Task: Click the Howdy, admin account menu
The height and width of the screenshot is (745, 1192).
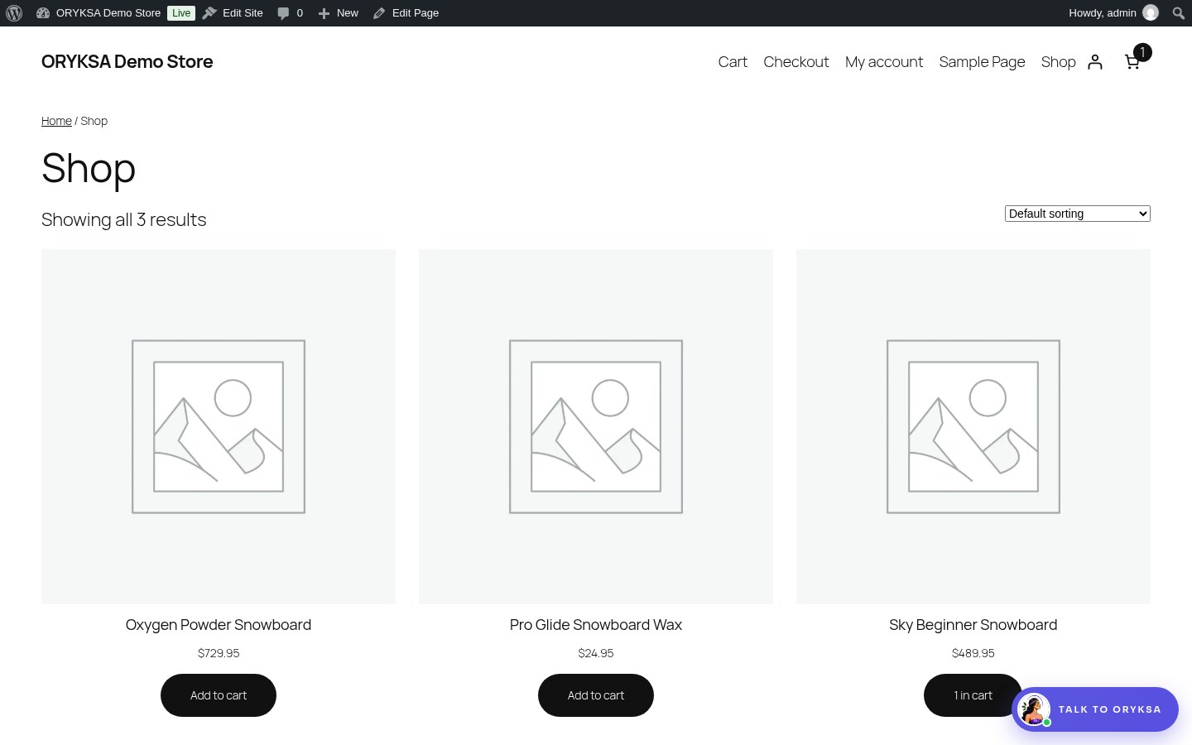Action: (1113, 13)
